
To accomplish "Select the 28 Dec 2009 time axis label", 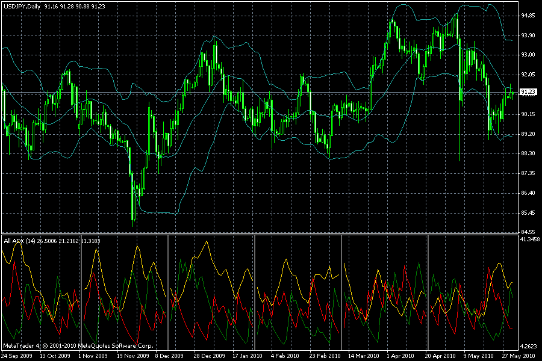I will (x=209, y=356).
